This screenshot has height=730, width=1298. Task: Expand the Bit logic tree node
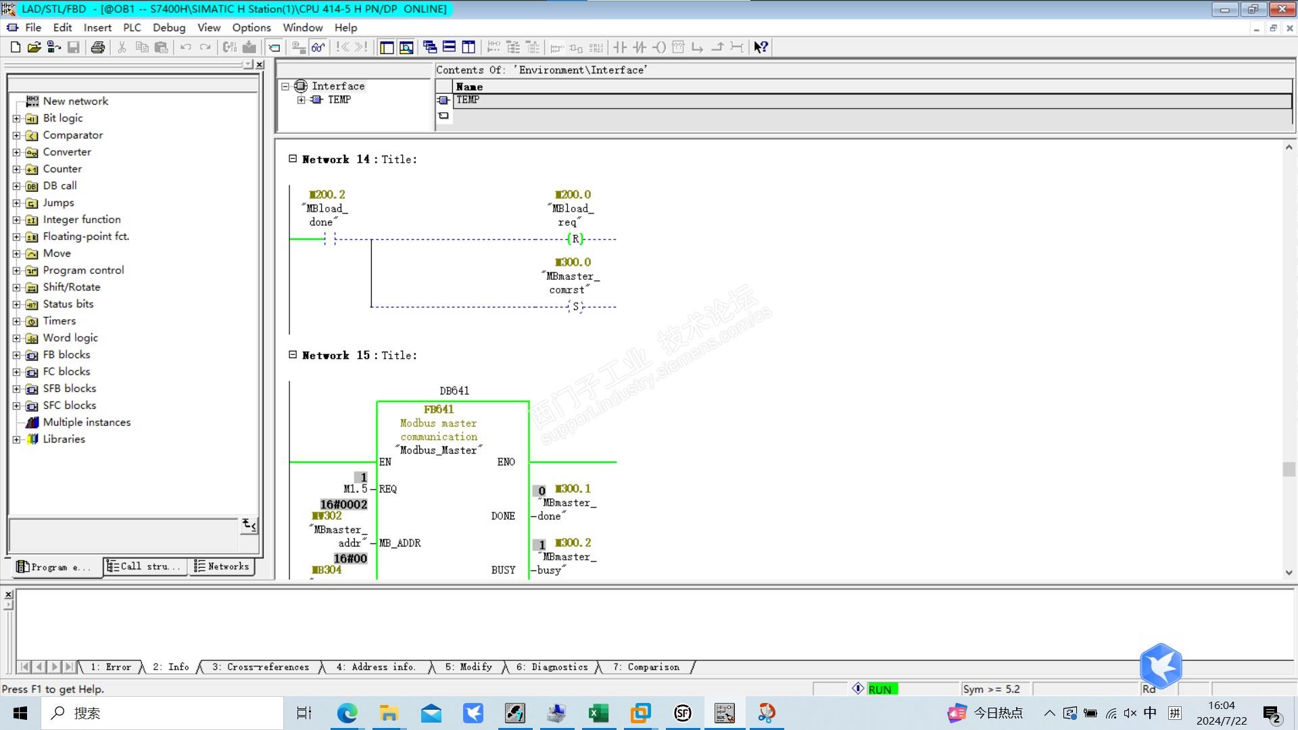[17, 118]
